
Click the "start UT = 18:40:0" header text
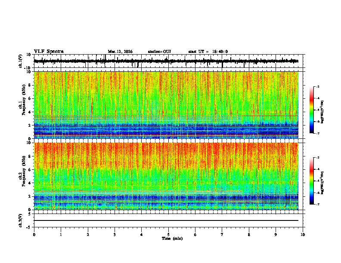tap(208, 52)
